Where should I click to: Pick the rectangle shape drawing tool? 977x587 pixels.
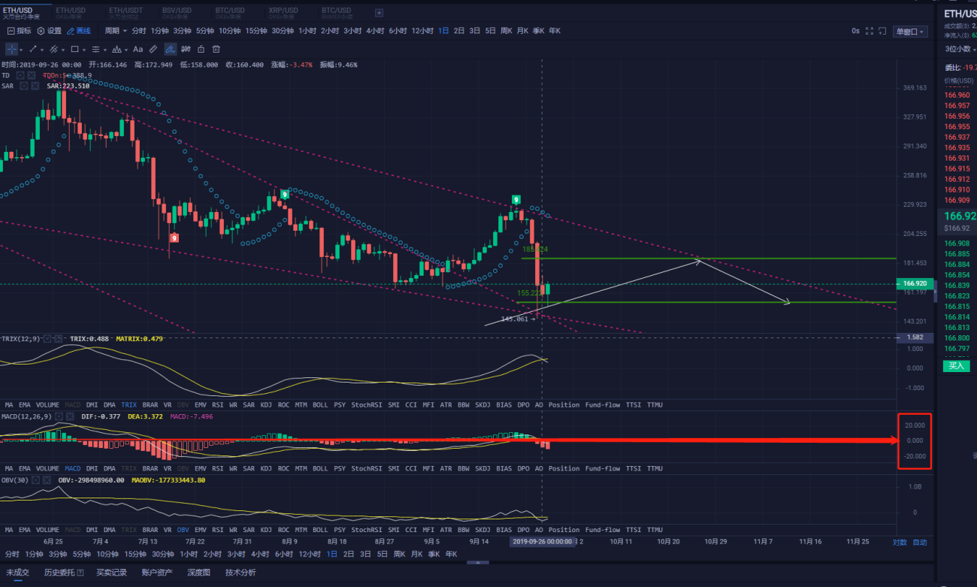pos(74,49)
